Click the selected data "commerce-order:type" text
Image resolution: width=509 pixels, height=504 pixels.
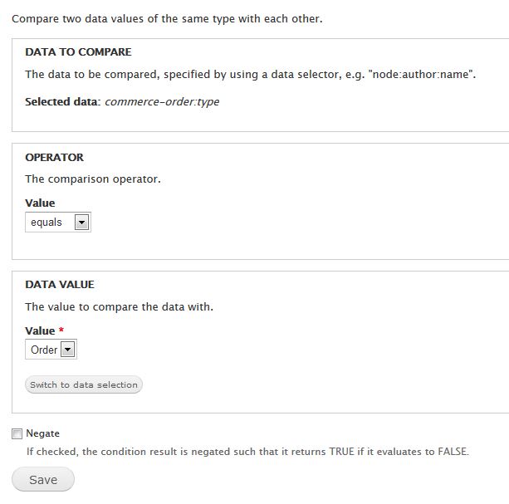click(x=161, y=102)
